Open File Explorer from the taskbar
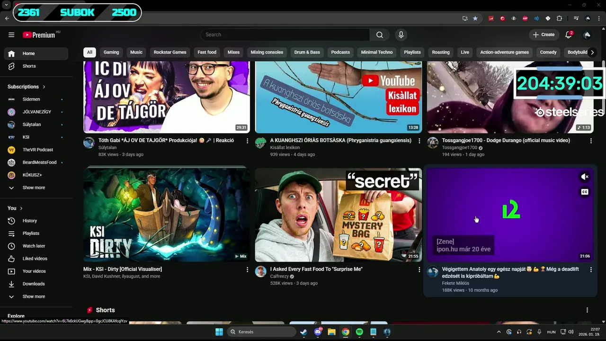 (x=331, y=332)
